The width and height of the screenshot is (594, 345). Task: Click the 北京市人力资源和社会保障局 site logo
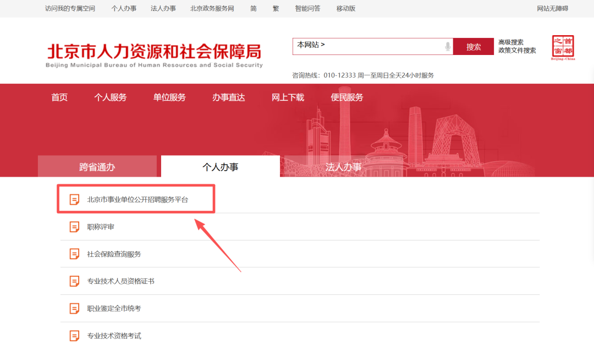click(154, 55)
